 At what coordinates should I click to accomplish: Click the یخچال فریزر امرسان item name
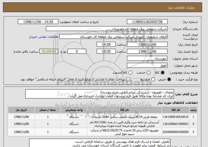[125, 117]
